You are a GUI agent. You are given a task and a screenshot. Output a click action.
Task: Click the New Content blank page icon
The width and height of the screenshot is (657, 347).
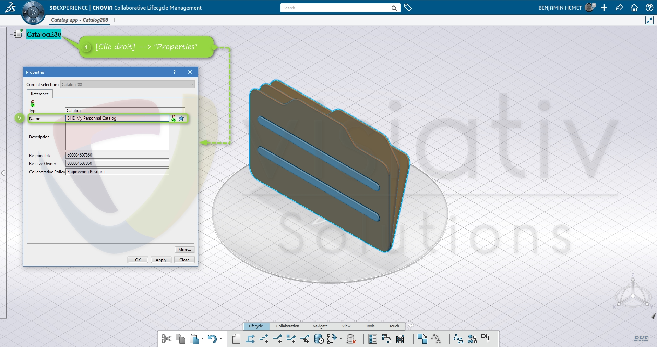point(236,339)
